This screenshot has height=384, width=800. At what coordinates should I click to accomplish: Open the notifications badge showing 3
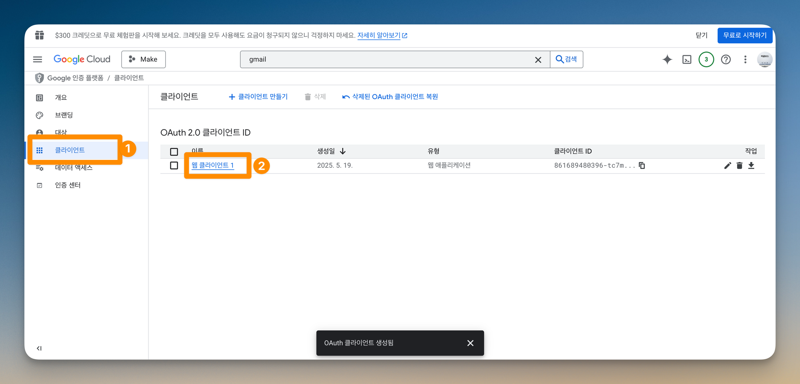tap(706, 59)
